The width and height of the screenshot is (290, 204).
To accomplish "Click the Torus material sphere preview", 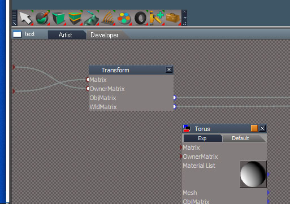I will [253, 174].
